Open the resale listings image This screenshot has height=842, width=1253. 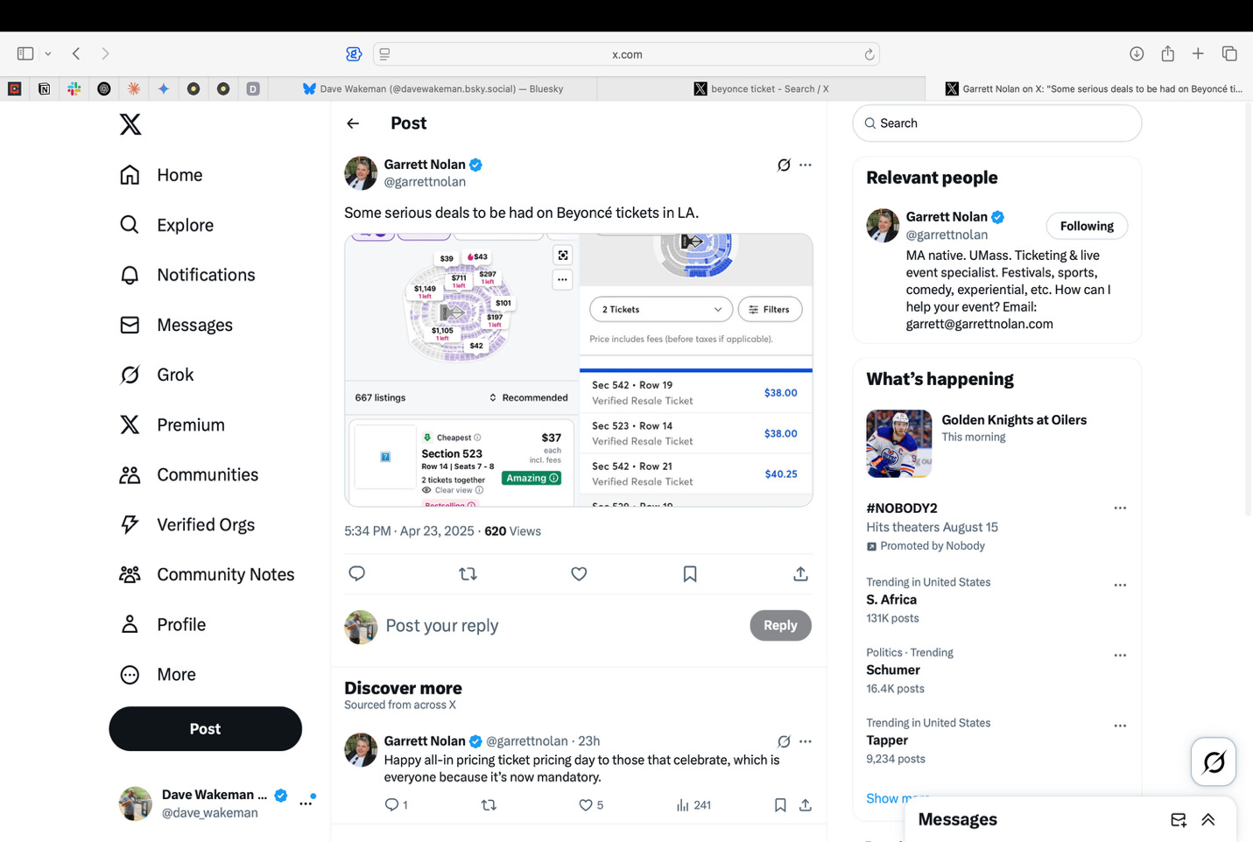point(696,370)
